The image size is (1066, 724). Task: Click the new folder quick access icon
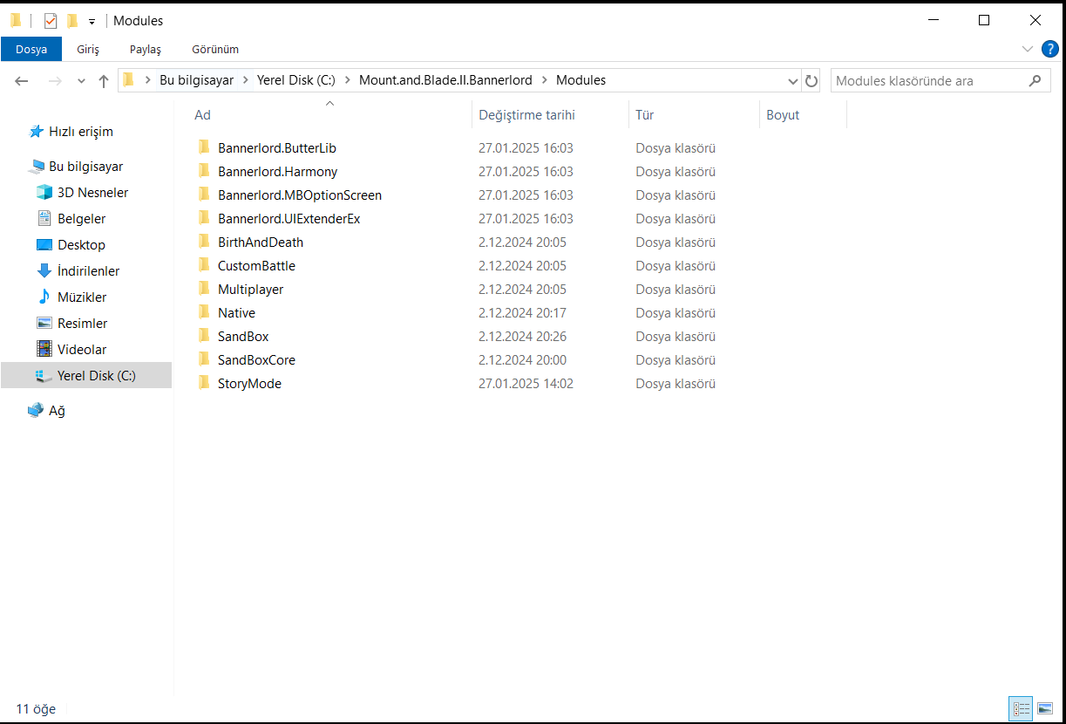click(x=73, y=21)
